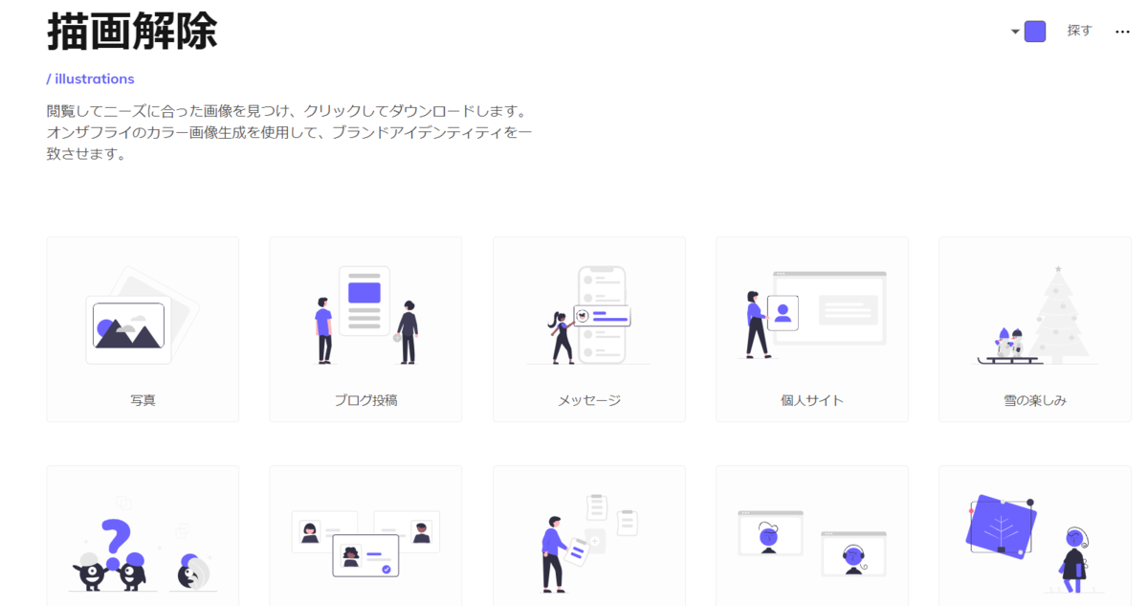1148x606 pixels.
Task: Select the person with tilted frame illustration
Action: pyautogui.click(x=1035, y=536)
